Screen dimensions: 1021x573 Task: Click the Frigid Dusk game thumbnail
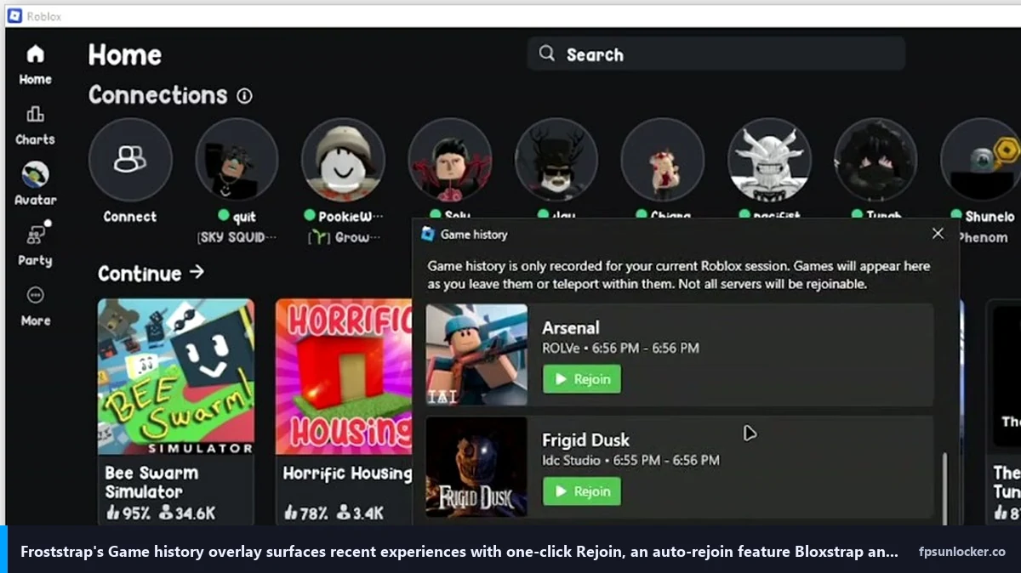pyautogui.click(x=476, y=467)
